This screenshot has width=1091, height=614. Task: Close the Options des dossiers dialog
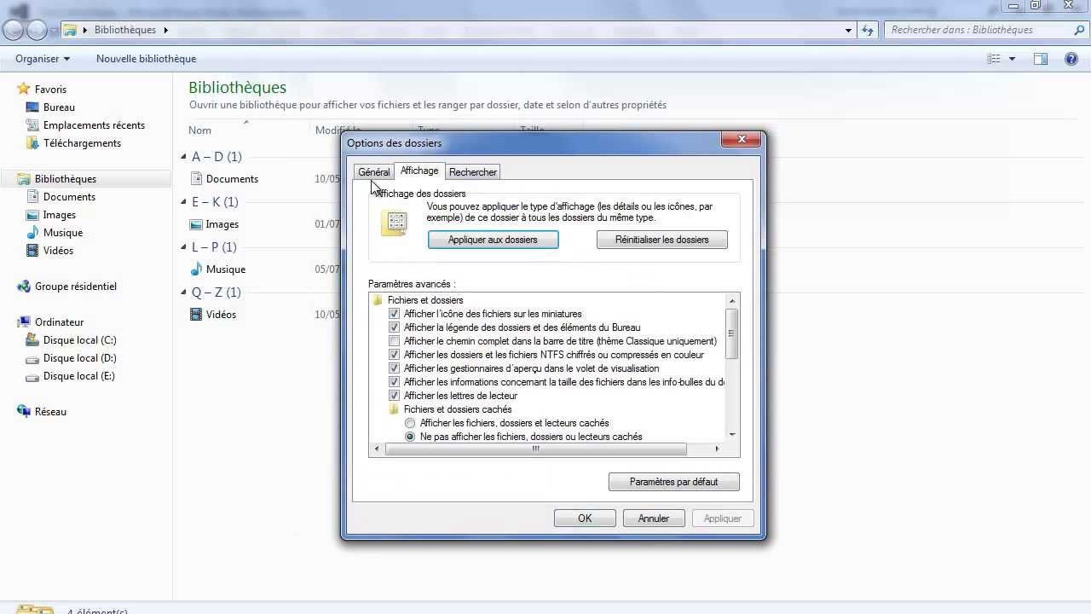coord(741,139)
